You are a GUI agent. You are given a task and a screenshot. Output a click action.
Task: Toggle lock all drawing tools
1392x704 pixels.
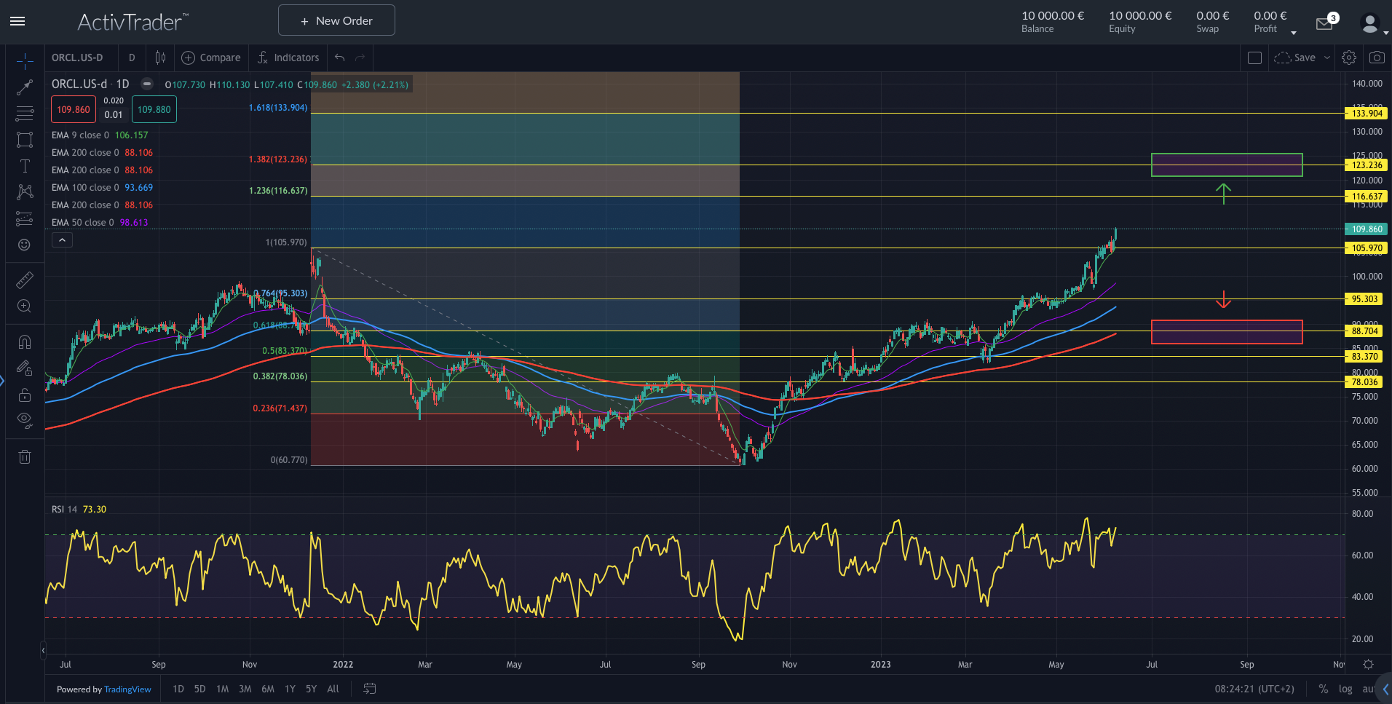pos(25,395)
